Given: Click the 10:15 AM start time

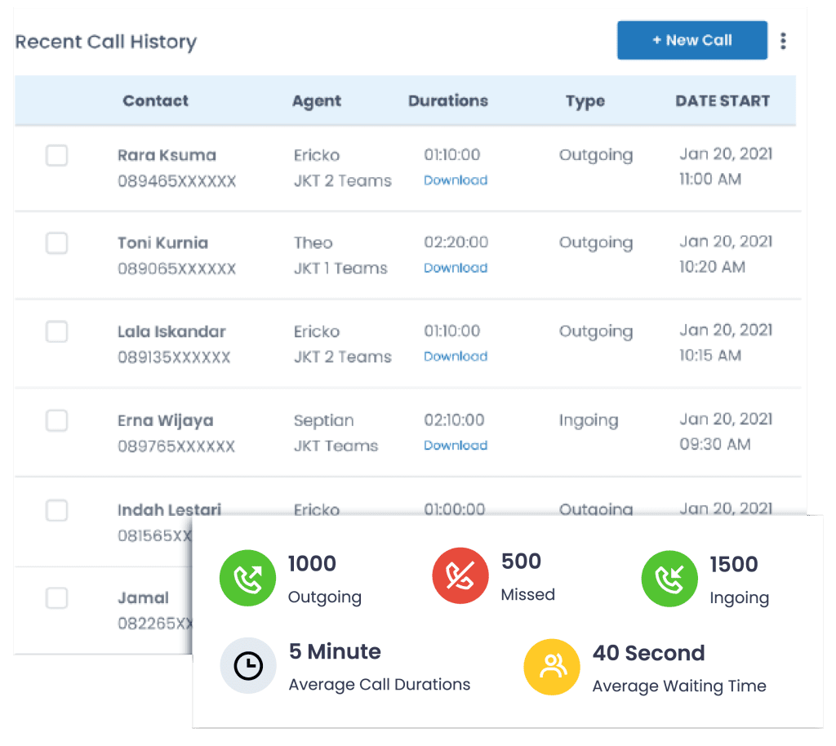Looking at the screenshot, I should pos(710,355).
